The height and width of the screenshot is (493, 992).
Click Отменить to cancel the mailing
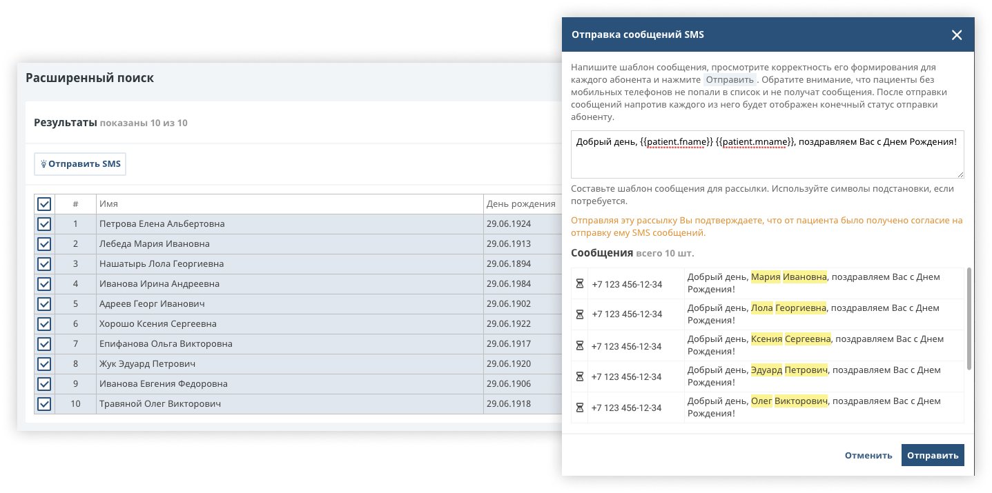tap(868, 455)
